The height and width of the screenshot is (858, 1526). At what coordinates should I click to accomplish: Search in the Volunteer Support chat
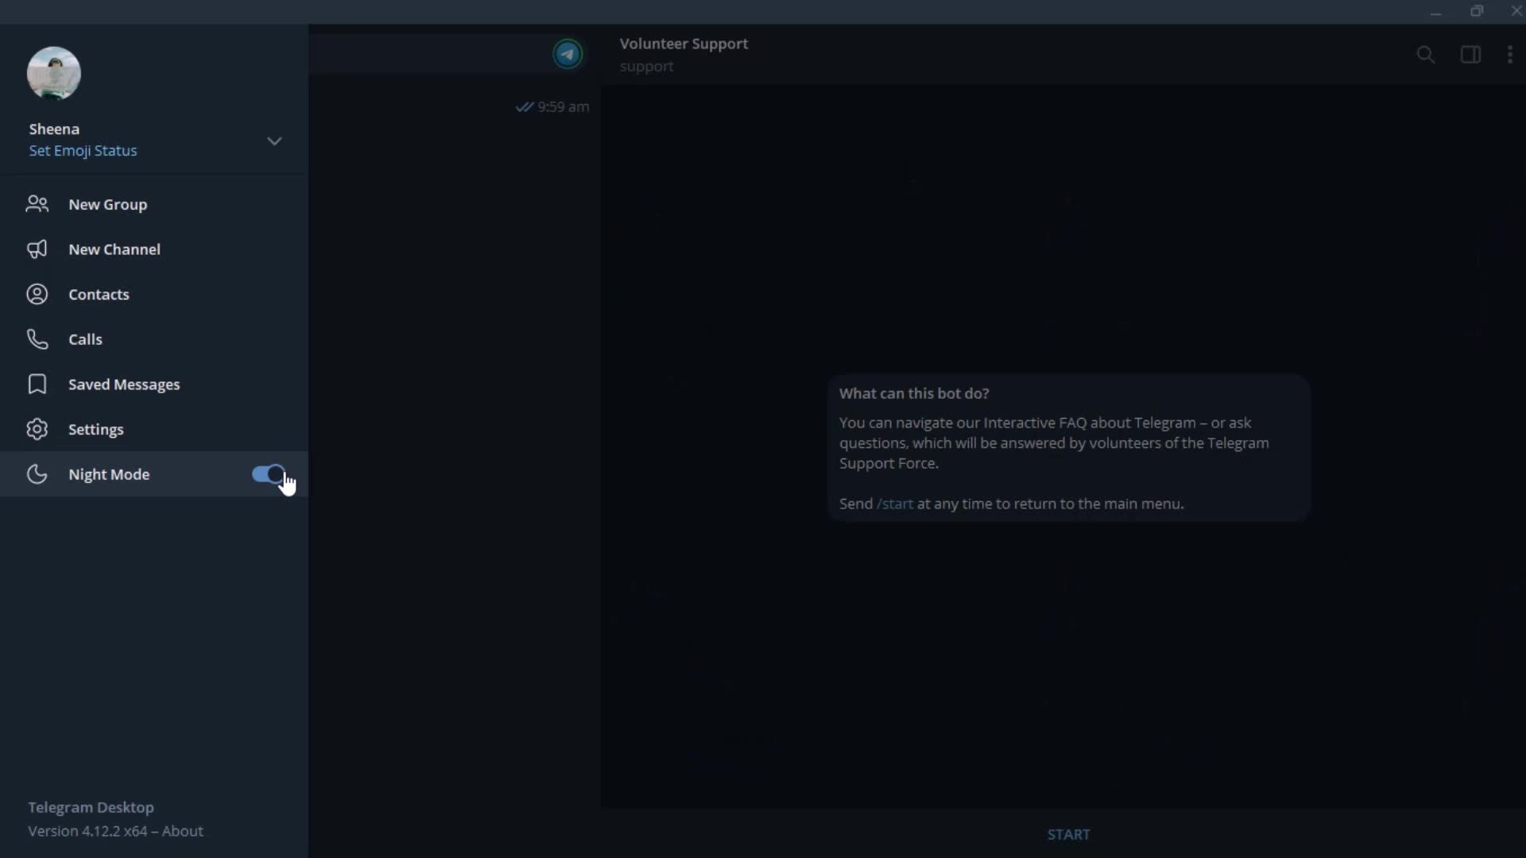[x=1426, y=54]
